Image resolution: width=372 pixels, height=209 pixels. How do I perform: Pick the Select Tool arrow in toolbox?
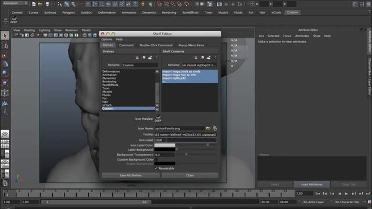point(5,36)
